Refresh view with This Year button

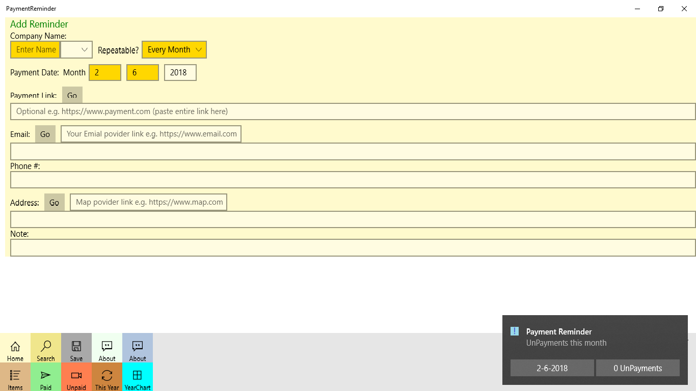(107, 377)
